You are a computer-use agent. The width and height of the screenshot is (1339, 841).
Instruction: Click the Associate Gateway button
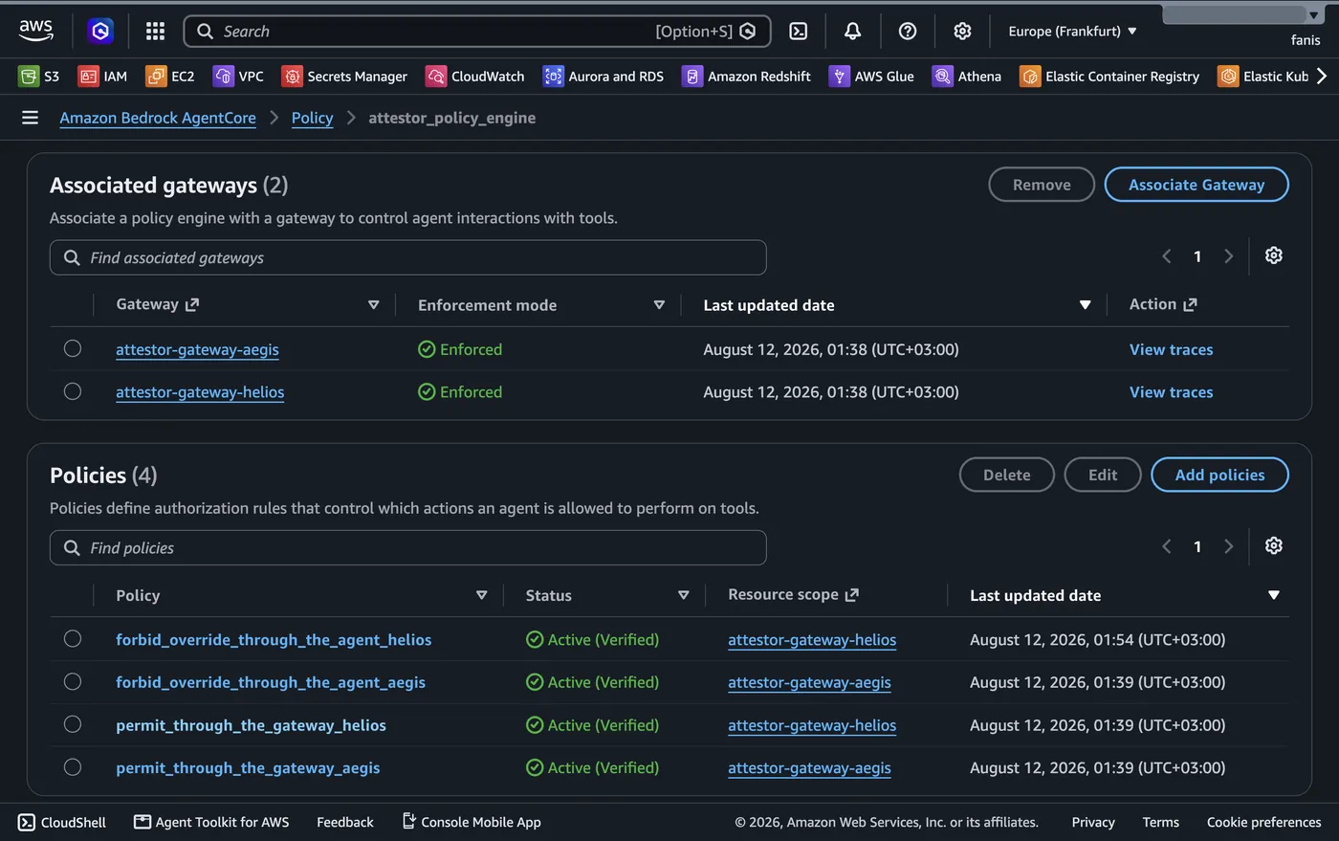(x=1196, y=185)
